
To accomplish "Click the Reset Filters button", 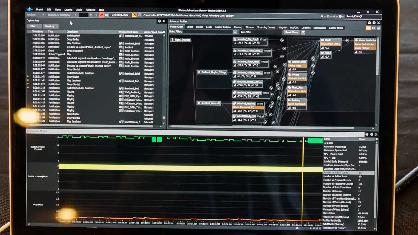I will point(291,32).
